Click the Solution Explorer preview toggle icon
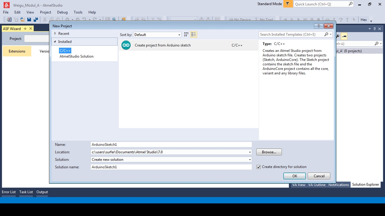385x216 pixels. (x=344, y=36)
